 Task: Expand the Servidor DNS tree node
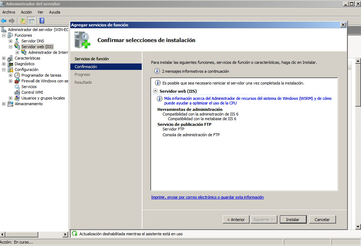point(11,41)
